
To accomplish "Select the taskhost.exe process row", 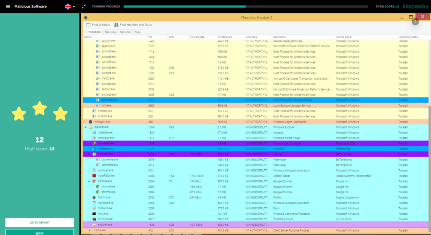I will (x=255, y=100).
